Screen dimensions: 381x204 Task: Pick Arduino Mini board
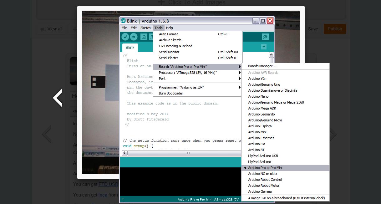pyautogui.click(x=285, y=132)
